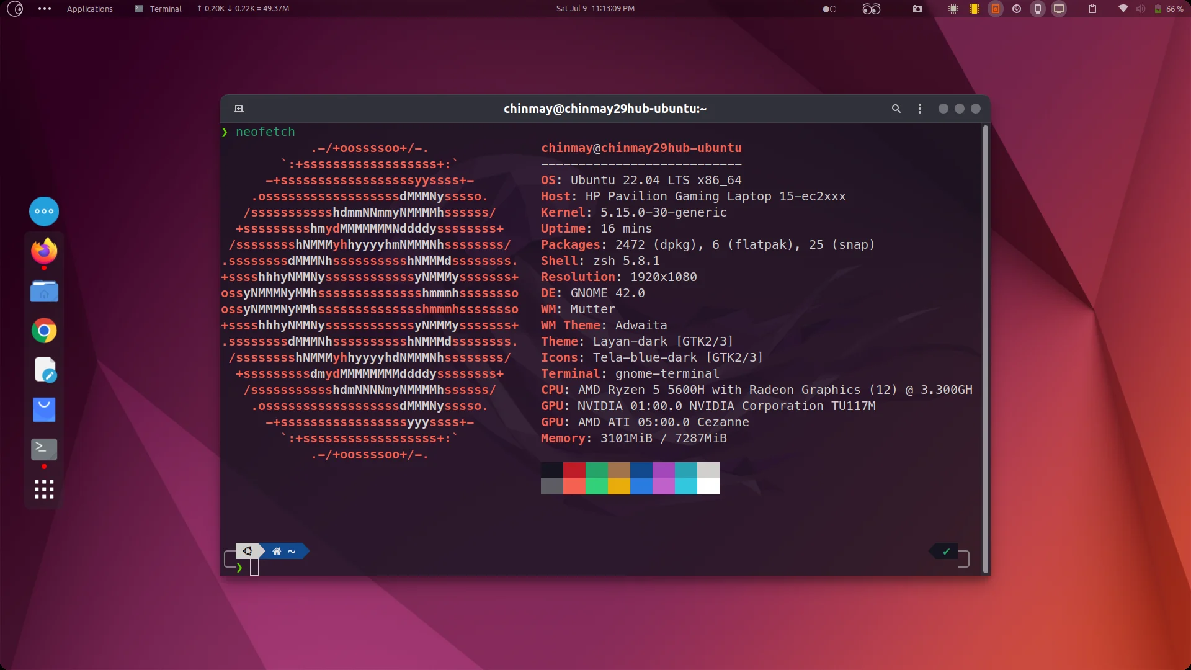Click the terminal vertical scrollbar
Viewport: 1191px width, 670px height.
tap(985, 349)
